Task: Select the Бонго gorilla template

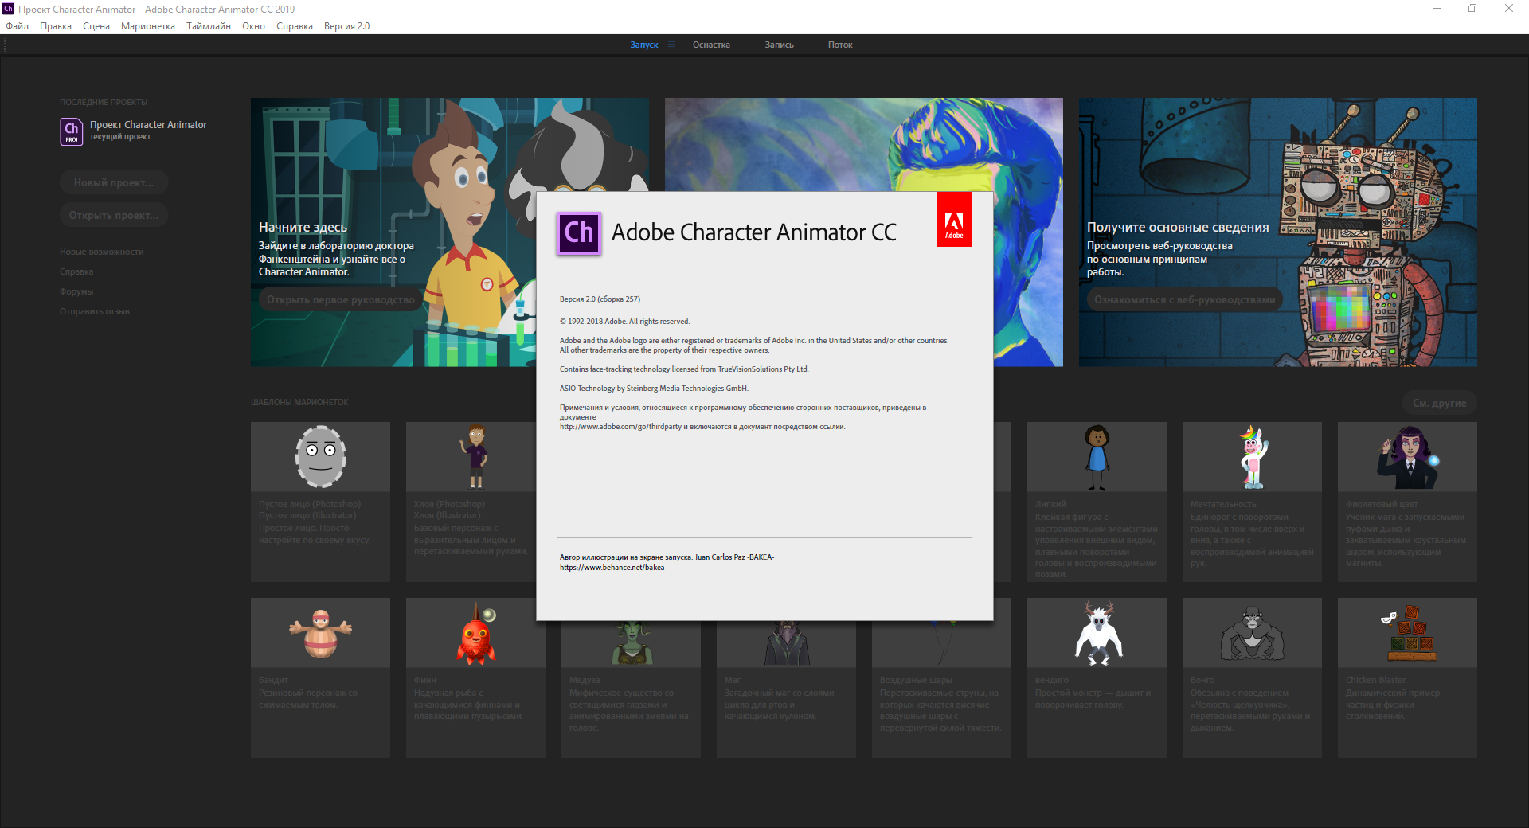Action: click(x=1252, y=678)
